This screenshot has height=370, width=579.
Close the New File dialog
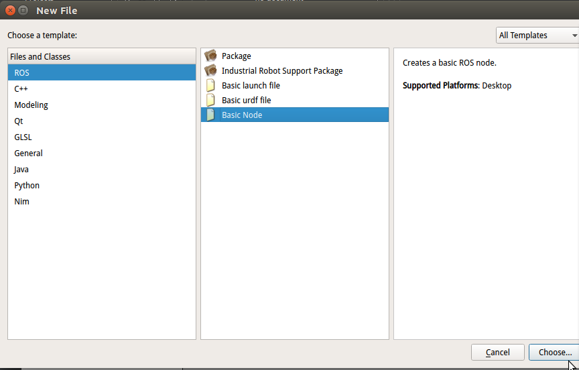pyautogui.click(x=10, y=10)
